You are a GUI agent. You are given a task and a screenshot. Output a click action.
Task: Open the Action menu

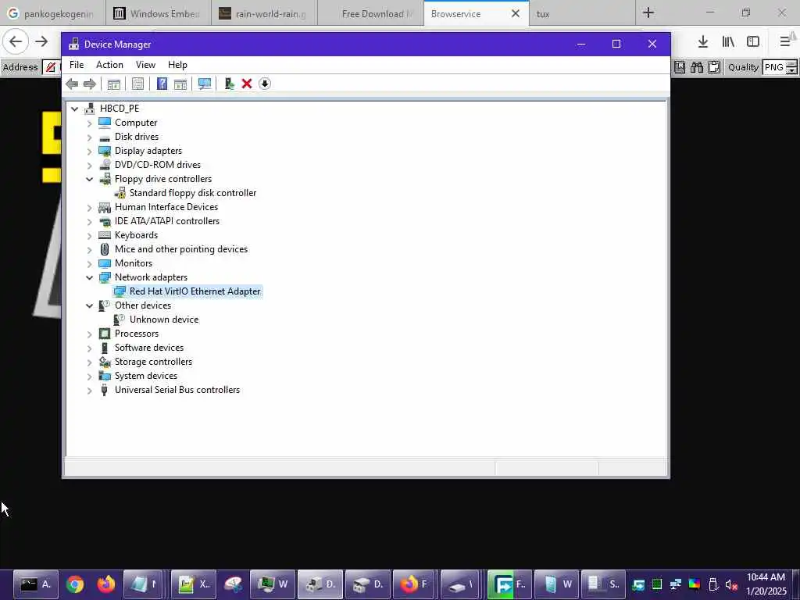pyautogui.click(x=109, y=65)
